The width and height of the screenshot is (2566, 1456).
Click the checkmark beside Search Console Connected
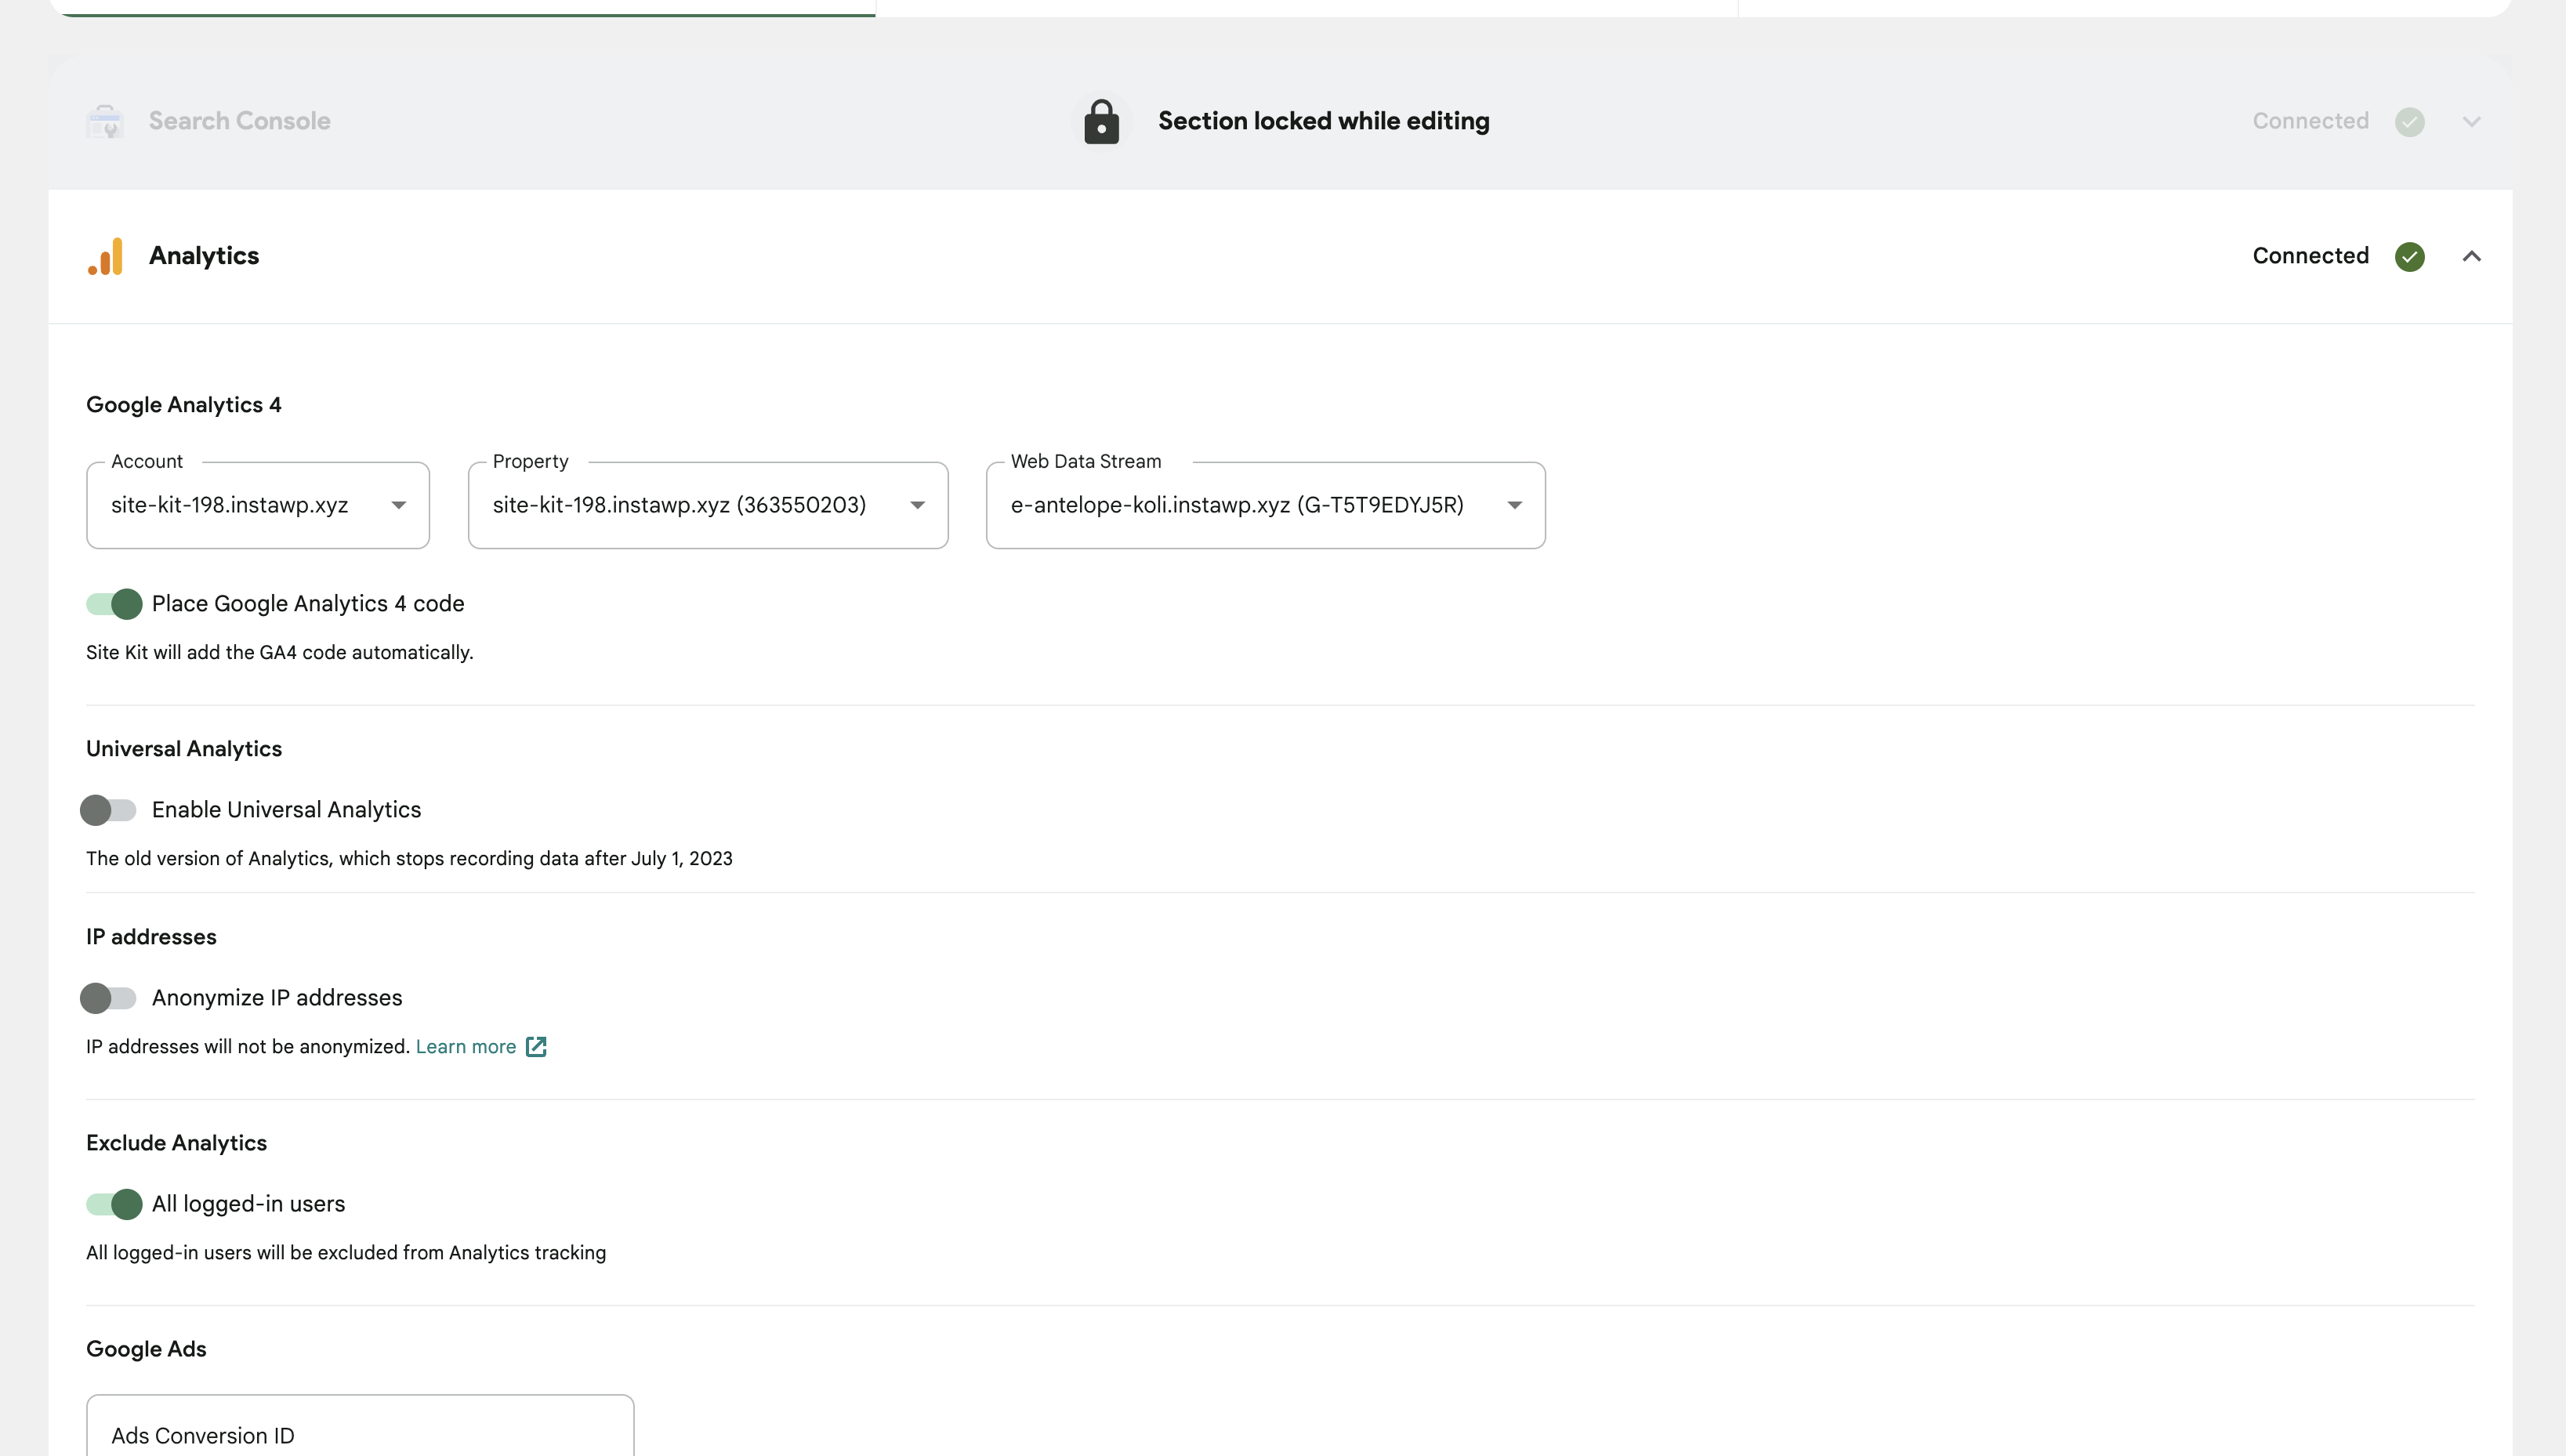[2410, 121]
